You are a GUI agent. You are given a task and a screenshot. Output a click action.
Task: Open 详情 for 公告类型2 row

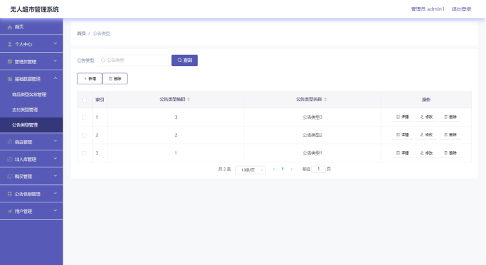[402, 135]
